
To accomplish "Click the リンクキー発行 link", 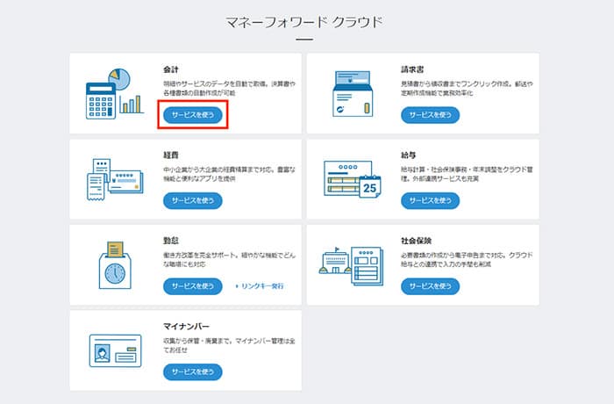I will tap(260, 286).
